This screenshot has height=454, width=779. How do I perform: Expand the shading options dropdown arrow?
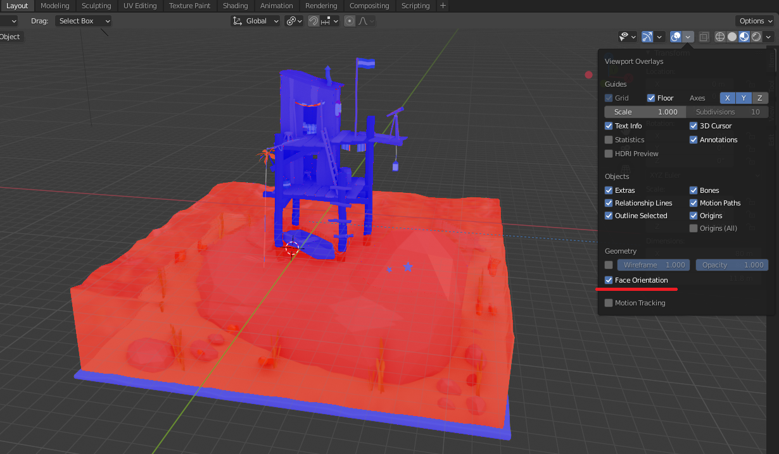tap(768, 36)
